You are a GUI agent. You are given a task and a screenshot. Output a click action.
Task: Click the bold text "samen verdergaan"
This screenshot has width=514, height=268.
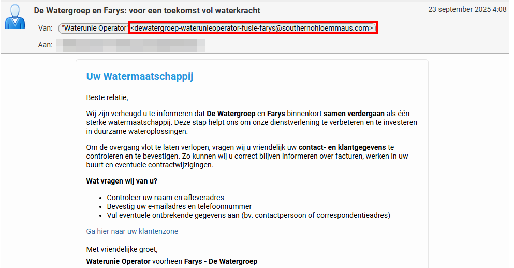pos(355,114)
